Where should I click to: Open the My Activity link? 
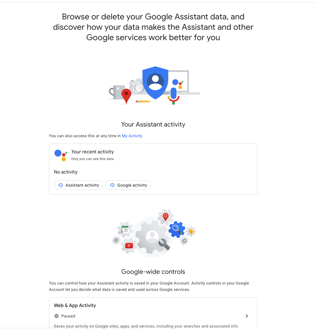[132, 136]
